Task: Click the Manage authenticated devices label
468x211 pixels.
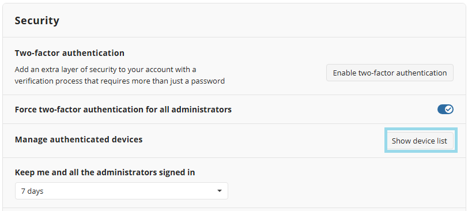Action: [78, 140]
